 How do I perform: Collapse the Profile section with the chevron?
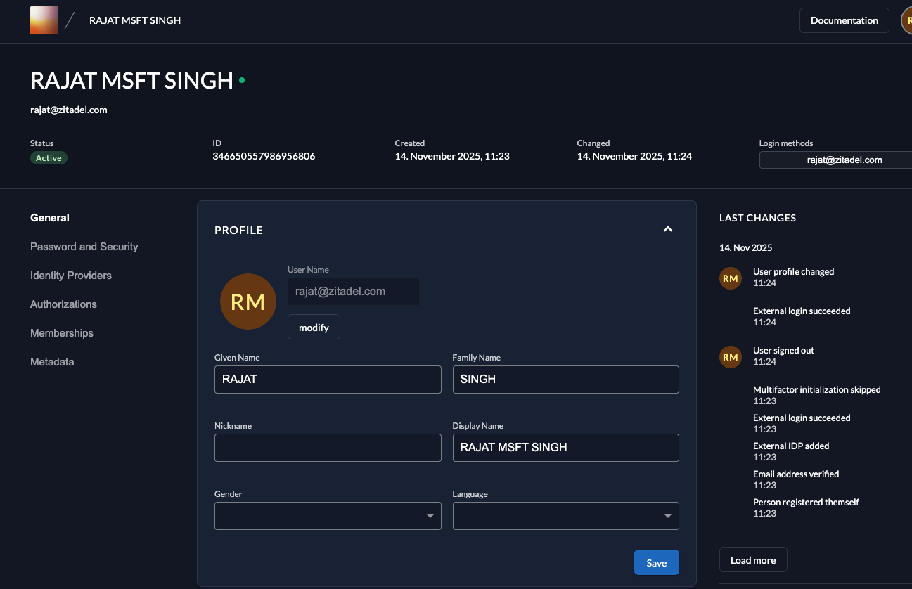click(668, 229)
